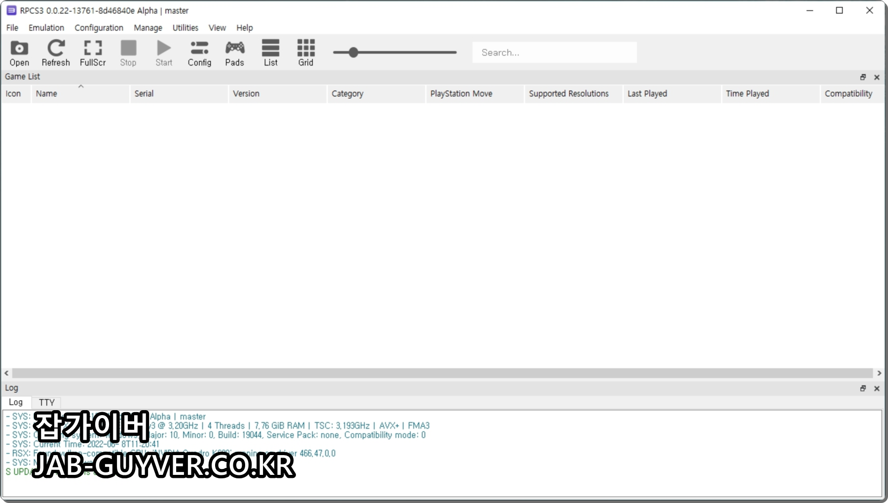Click the horizontal scrollbar right arrow
This screenshot has height=503, width=888.
(x=879, y=373)
